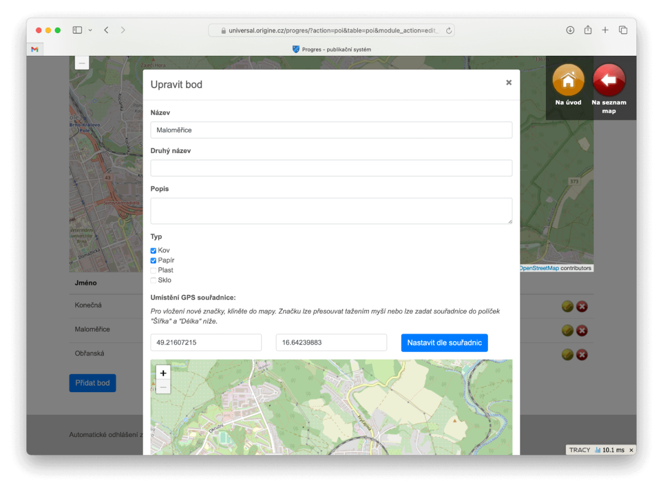Enable the Plast checkbox
This screenshot has width=663, height=490.
154,270
